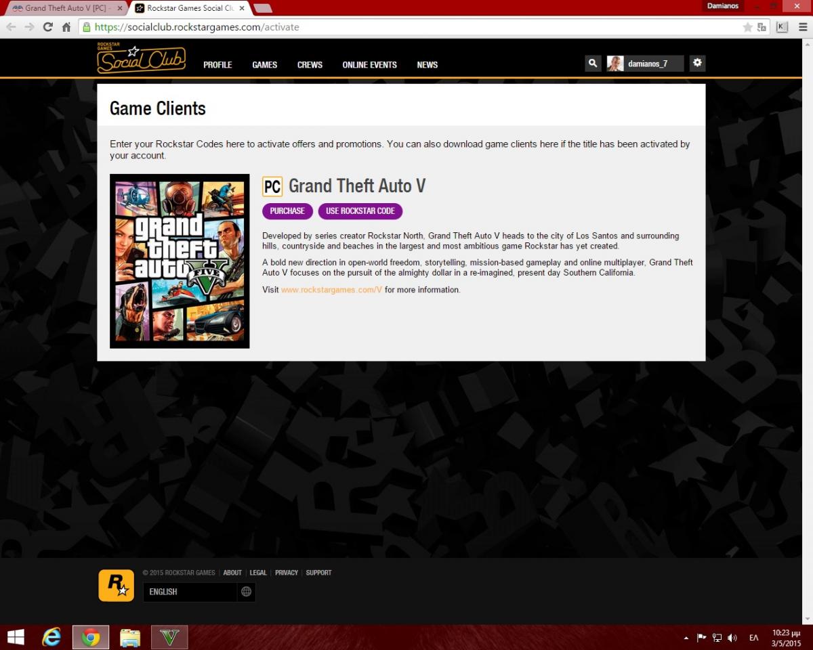Click the vertical scrollbar down arrow
The height and width of the screenshot is (650, 813).
pyautogui.click(x=807, y=619)
